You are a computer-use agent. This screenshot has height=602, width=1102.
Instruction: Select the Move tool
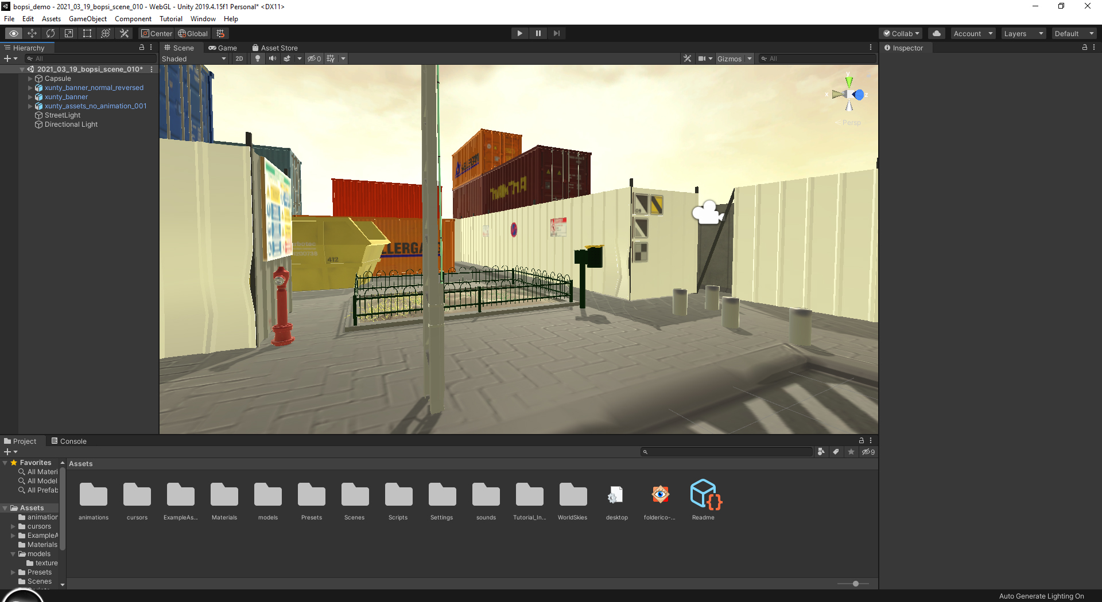point(32,33)
